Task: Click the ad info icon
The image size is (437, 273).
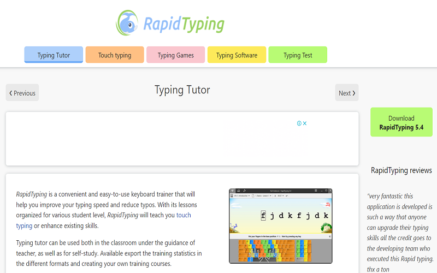Action: click(299, 123)
